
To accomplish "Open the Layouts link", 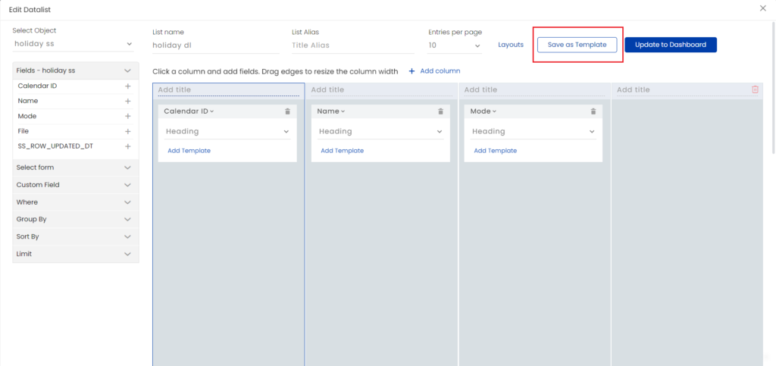I will click(x=510, y=45).
